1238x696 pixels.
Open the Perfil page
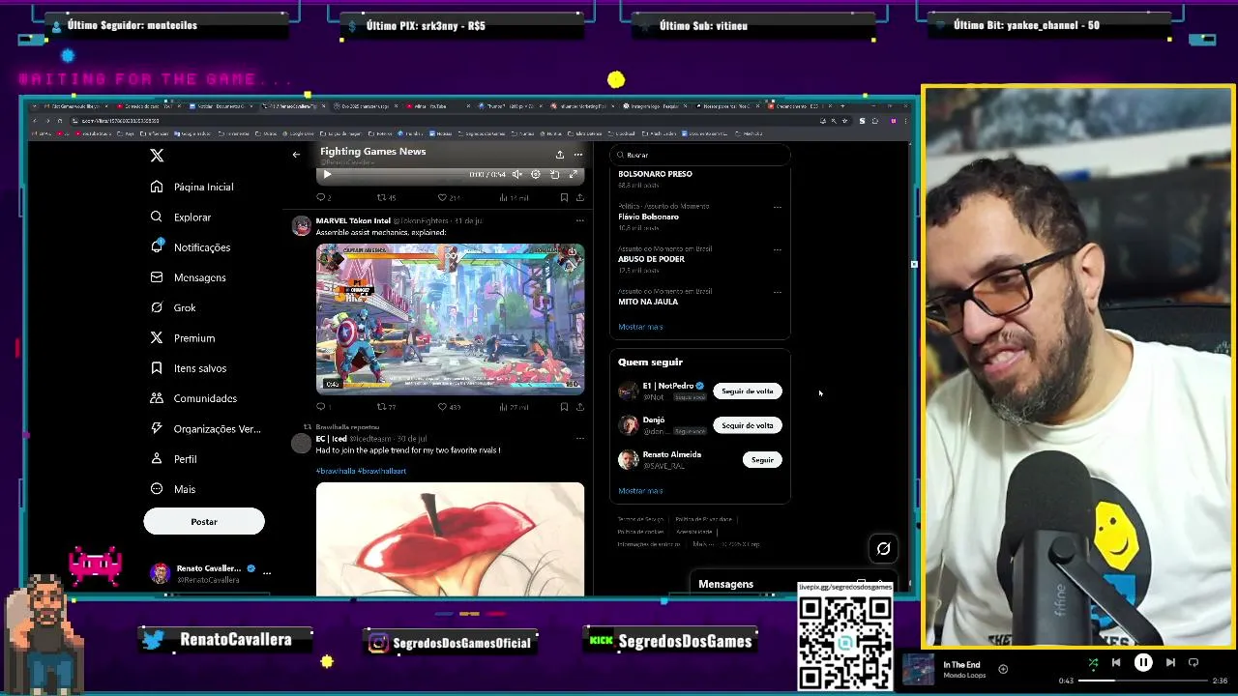[174, 459]
